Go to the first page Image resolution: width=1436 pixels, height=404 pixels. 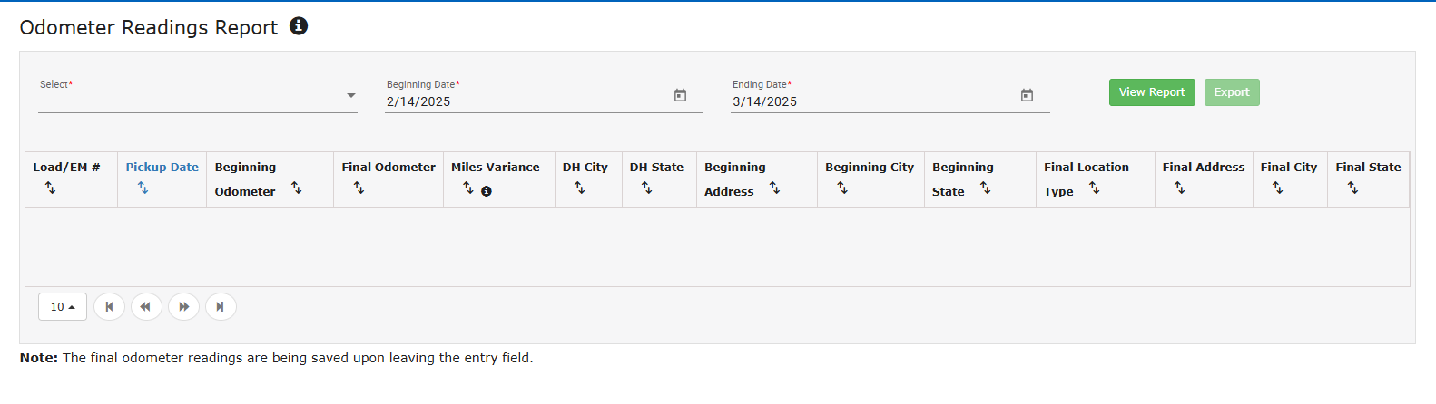click(x=109, y=307)
